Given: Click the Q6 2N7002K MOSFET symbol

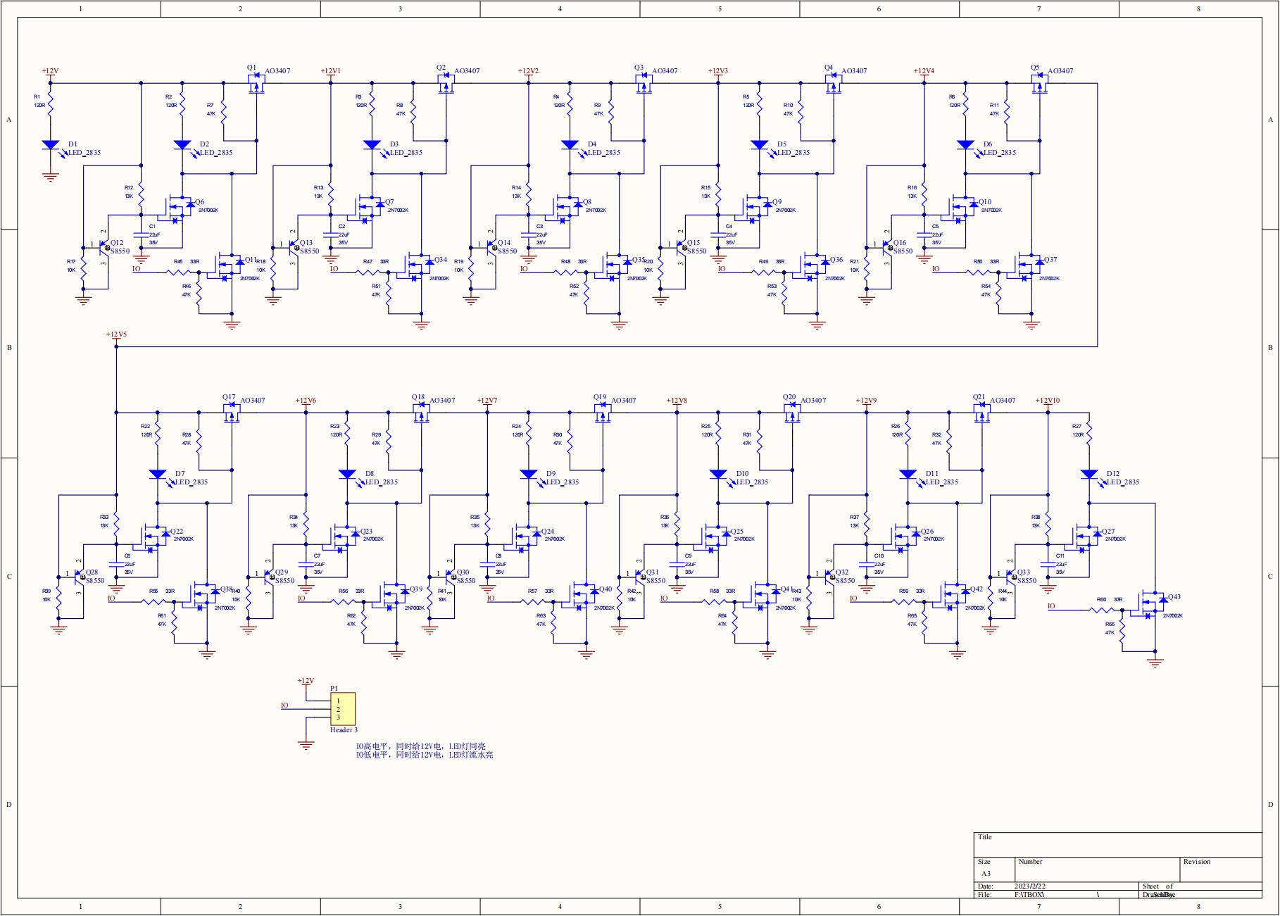Looking at the screenshot, I should tap(180, 208).
